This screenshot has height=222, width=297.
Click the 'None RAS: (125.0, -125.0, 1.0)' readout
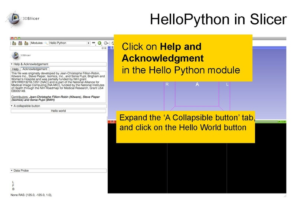point(31,195)
